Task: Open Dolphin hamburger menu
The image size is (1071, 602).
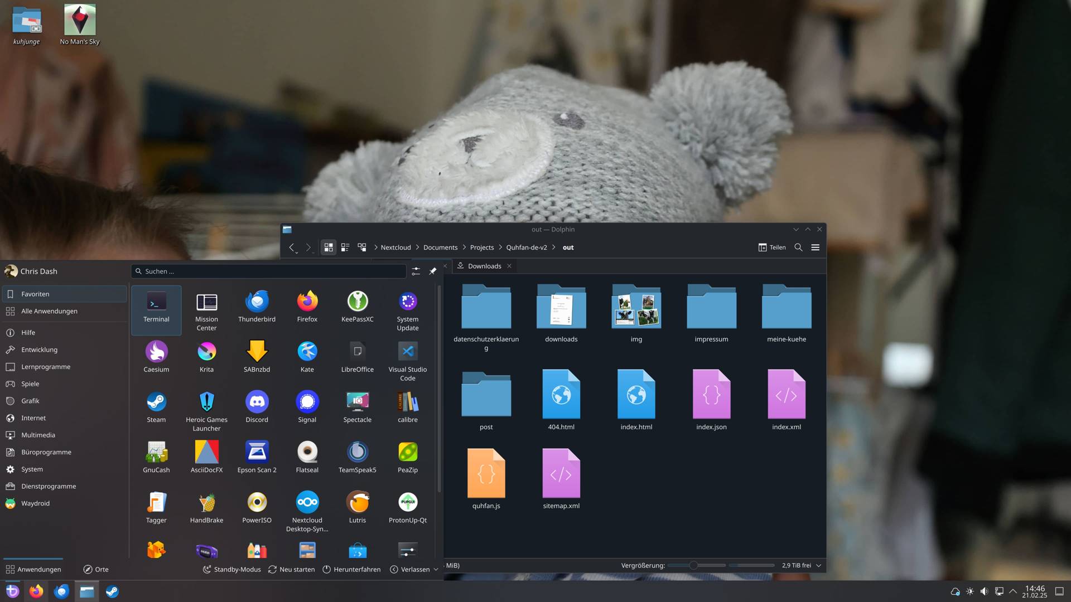Action: (x=815, y=247)
